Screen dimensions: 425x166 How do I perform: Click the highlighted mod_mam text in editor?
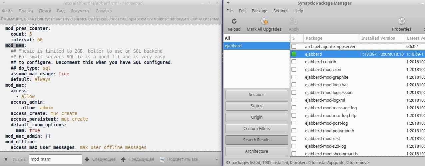pyautogui.click(x=14, y=45)
